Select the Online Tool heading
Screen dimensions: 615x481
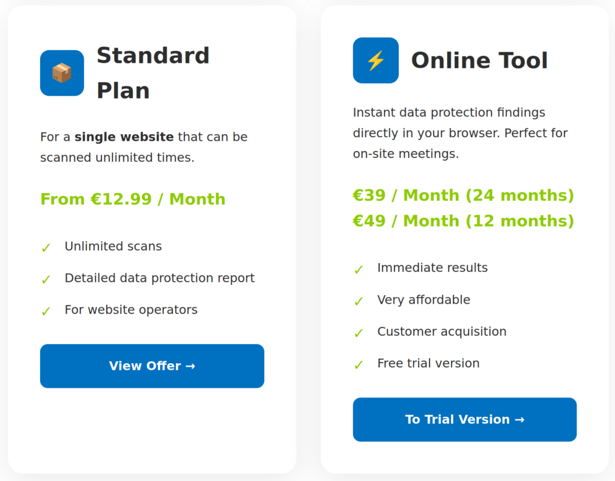point(479,61)
